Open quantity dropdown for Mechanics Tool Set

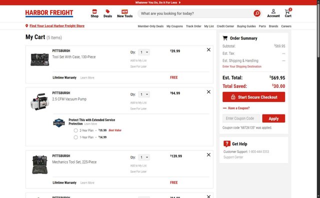[x=144, y=157]
